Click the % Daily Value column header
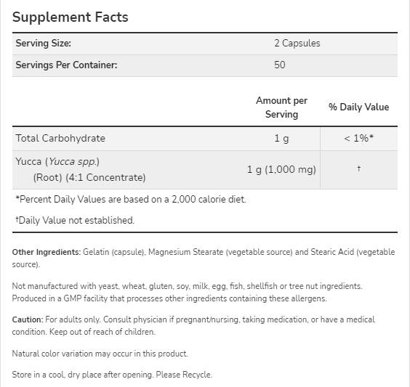Screen dimensions: 410x387 [359, 107]
